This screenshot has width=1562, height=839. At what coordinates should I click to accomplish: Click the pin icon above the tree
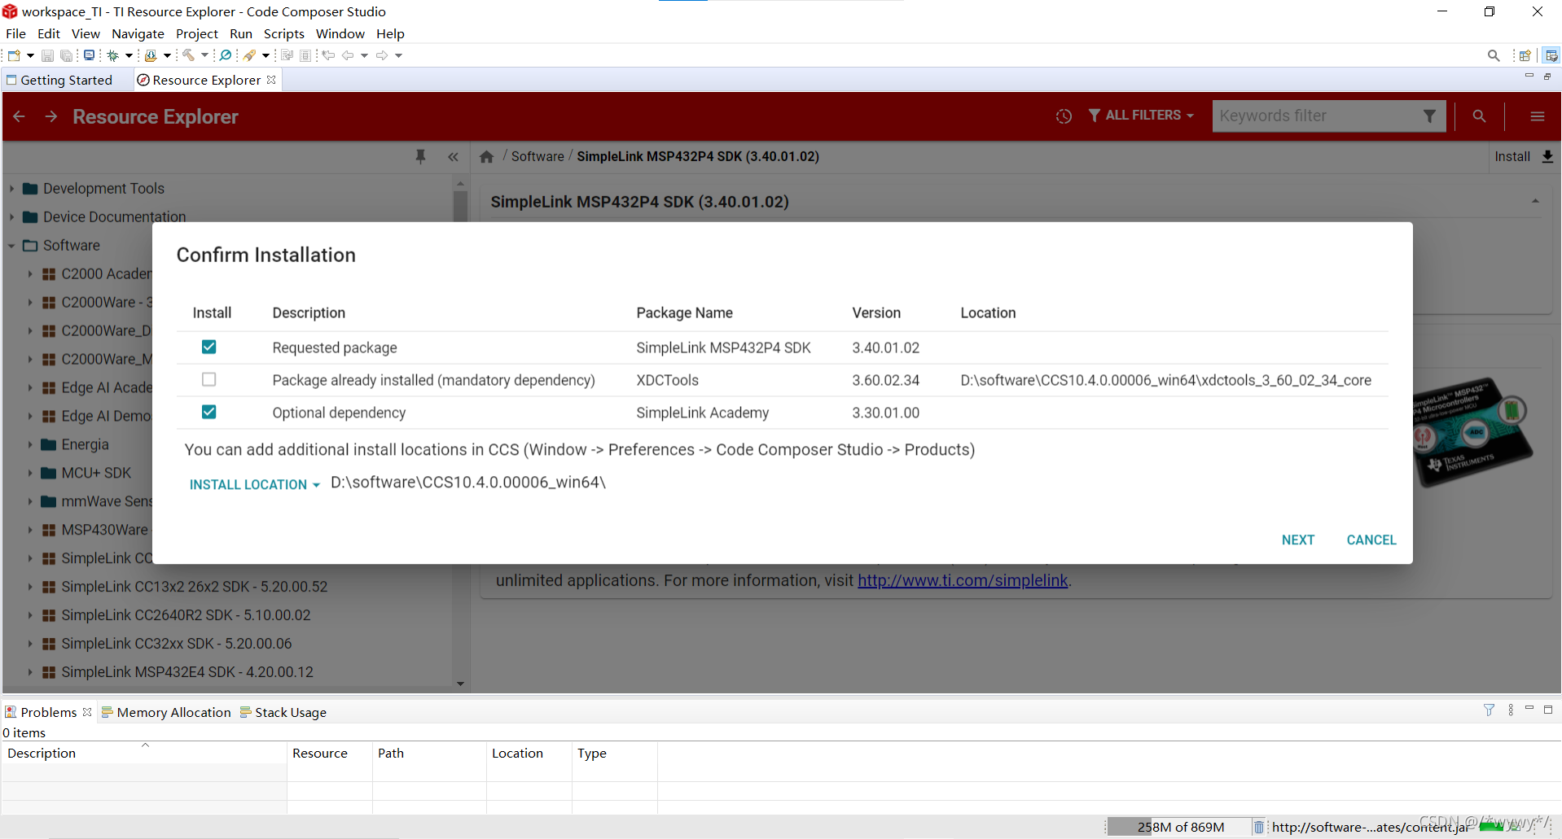tap(421, 157)
